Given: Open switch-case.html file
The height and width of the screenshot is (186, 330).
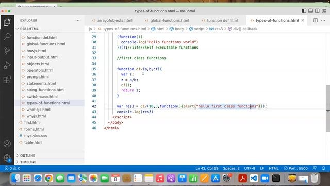Looking at the screenshot, I should pos(42,96).
